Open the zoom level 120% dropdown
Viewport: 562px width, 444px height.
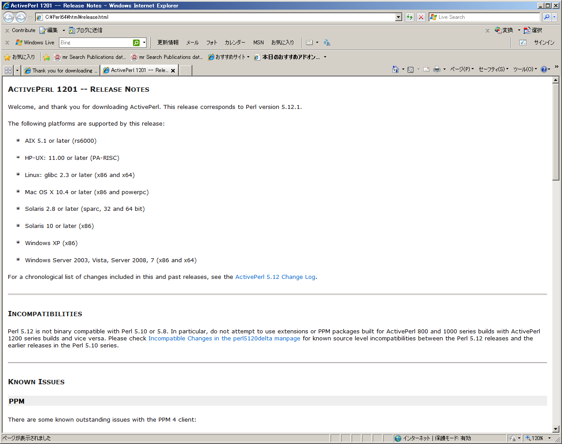[x=549, y=438]
